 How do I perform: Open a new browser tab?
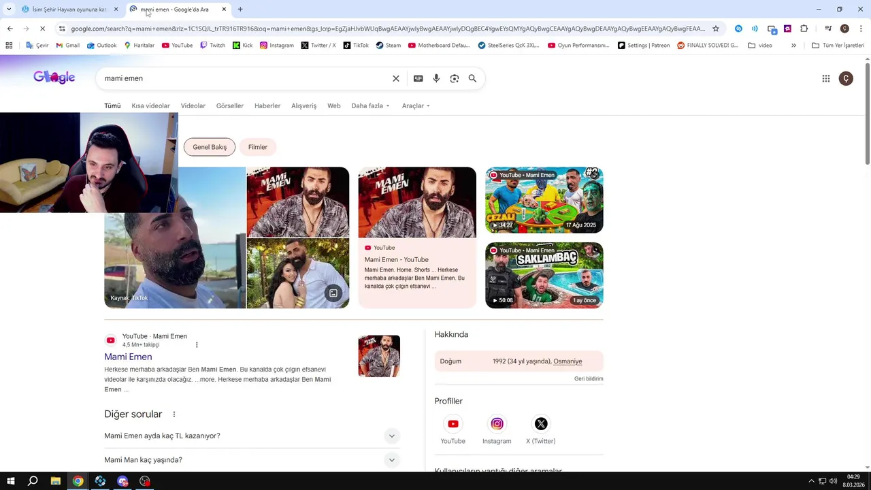[240, 10]
